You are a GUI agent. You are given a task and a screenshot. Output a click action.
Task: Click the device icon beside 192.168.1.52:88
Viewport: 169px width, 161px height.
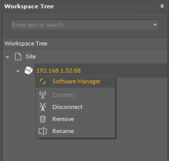coord(28,71)
